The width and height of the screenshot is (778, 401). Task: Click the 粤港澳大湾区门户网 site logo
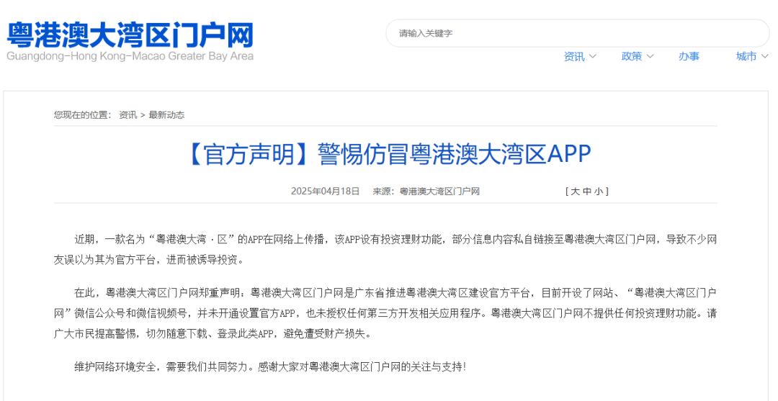pyautogui.click(x=130, y=34)
